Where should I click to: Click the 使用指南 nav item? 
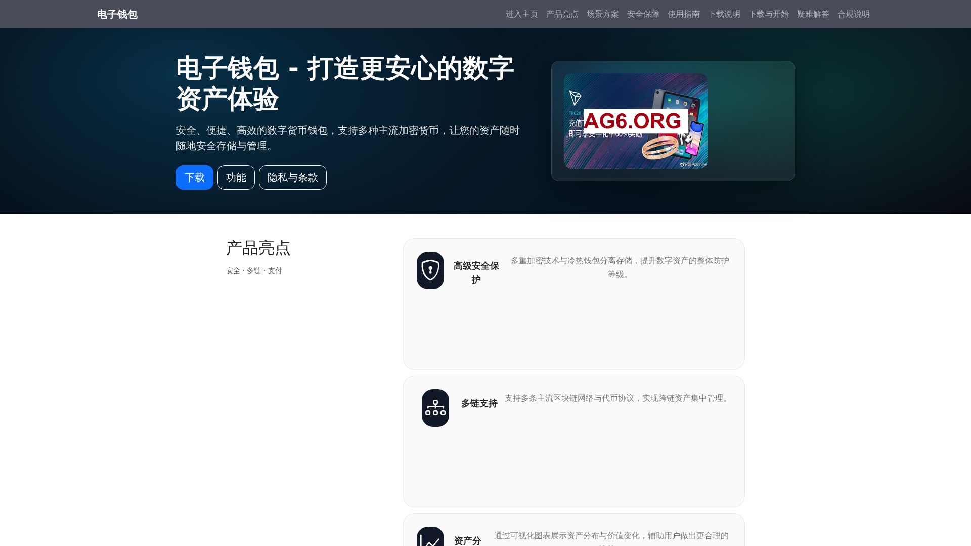[683, 14]
